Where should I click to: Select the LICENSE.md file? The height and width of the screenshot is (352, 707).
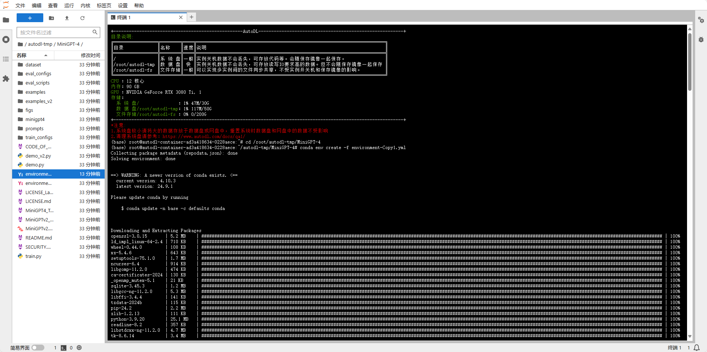click(x=59, y=201)
